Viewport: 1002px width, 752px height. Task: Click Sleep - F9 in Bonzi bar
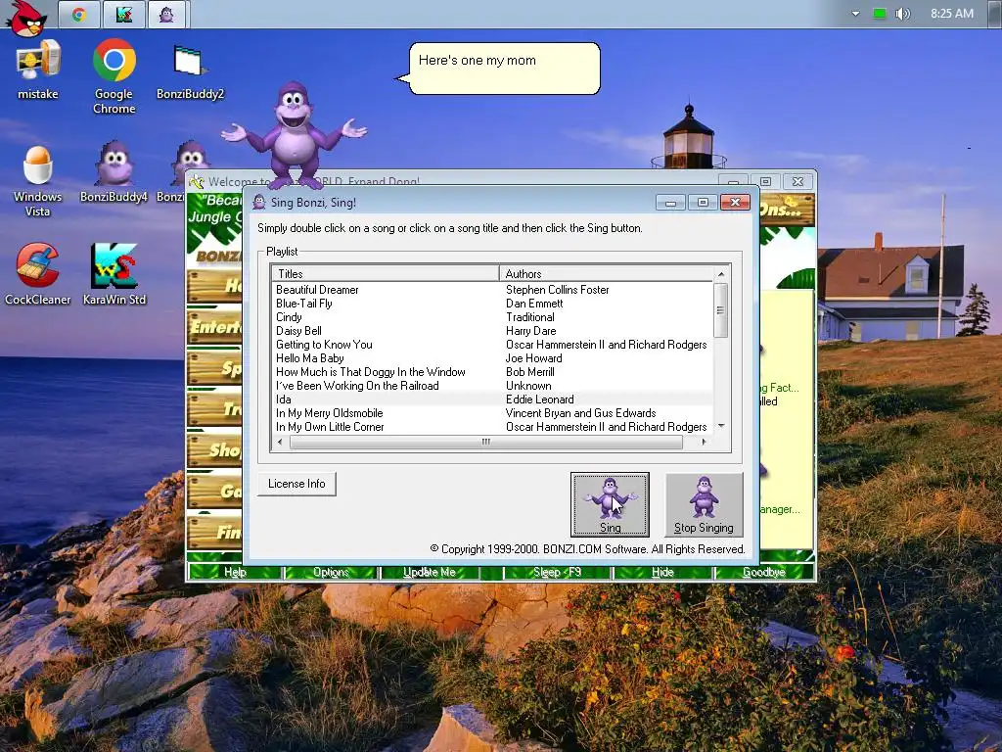click(557, 572)
